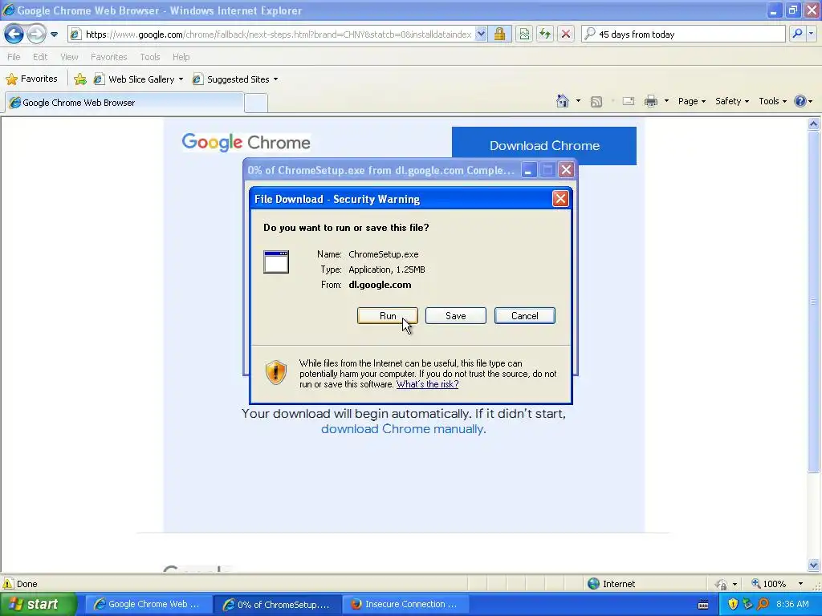Viewport: 822px width, 616px height.
Task: Open the File menu
Action: tap(14, 57)
